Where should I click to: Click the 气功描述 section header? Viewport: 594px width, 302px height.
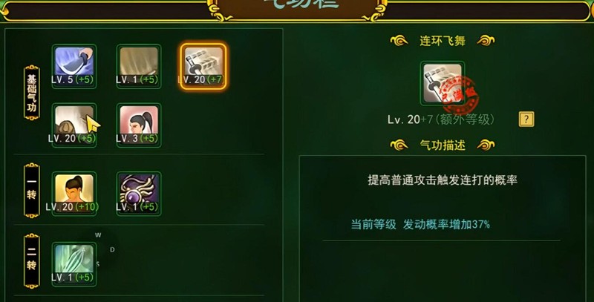coord(443,145)
